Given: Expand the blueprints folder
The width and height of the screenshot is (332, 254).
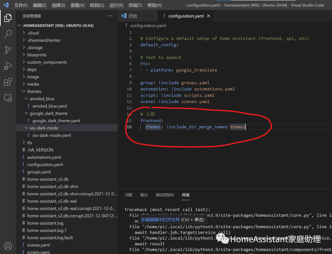Looking at the screenshot, I should click(37, 55).
